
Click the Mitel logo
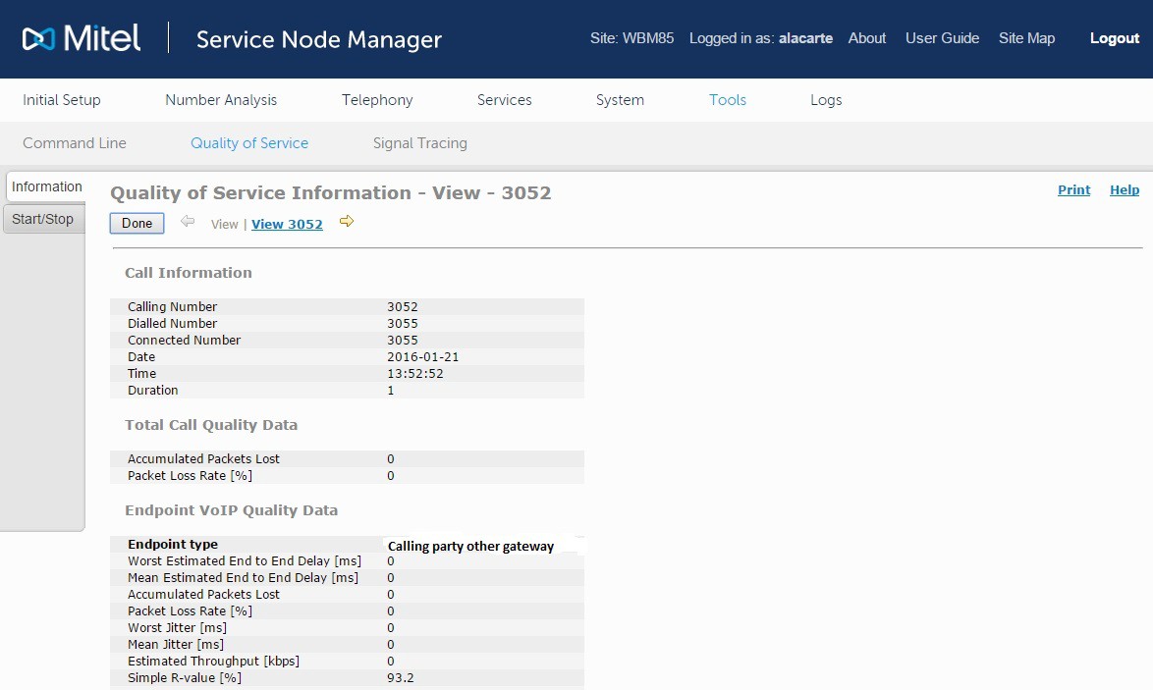pos(81,38)
